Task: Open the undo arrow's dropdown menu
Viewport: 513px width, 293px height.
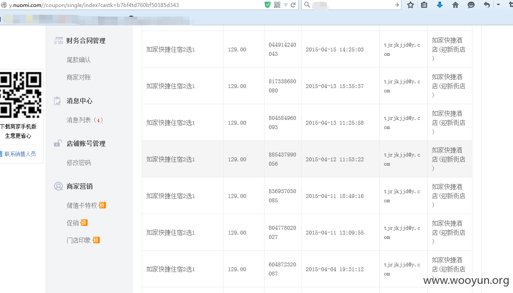Action: click(x=498, y=5)
